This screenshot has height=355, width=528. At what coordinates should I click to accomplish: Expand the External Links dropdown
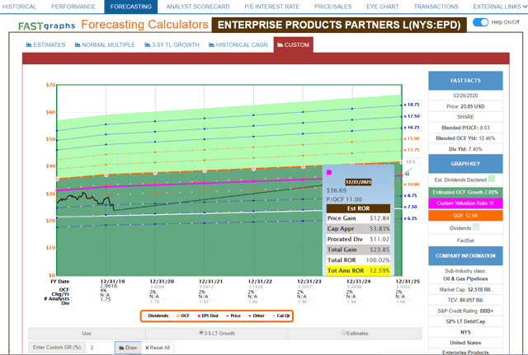[x=500, y=7]
